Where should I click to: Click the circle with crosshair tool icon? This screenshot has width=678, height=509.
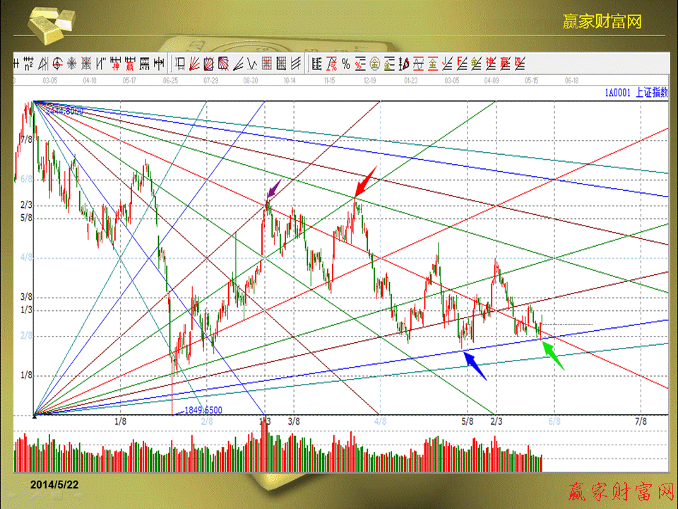point(57,64)
